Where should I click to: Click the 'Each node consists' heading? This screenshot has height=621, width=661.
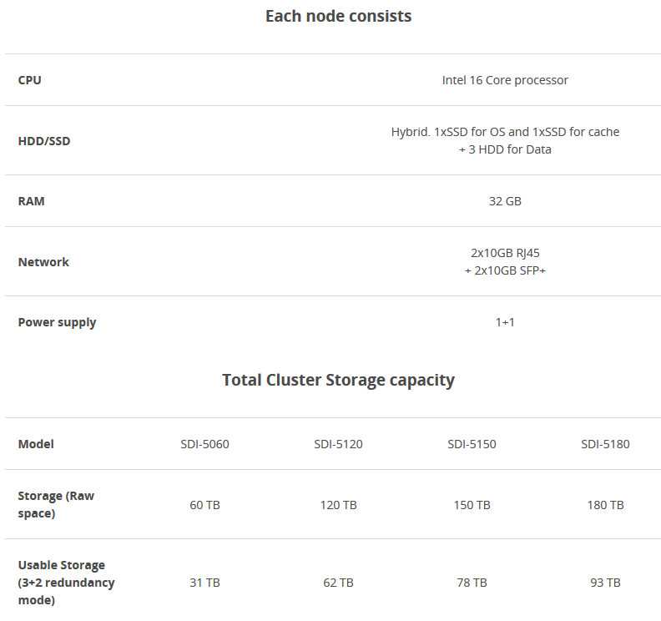coord(338,16)
